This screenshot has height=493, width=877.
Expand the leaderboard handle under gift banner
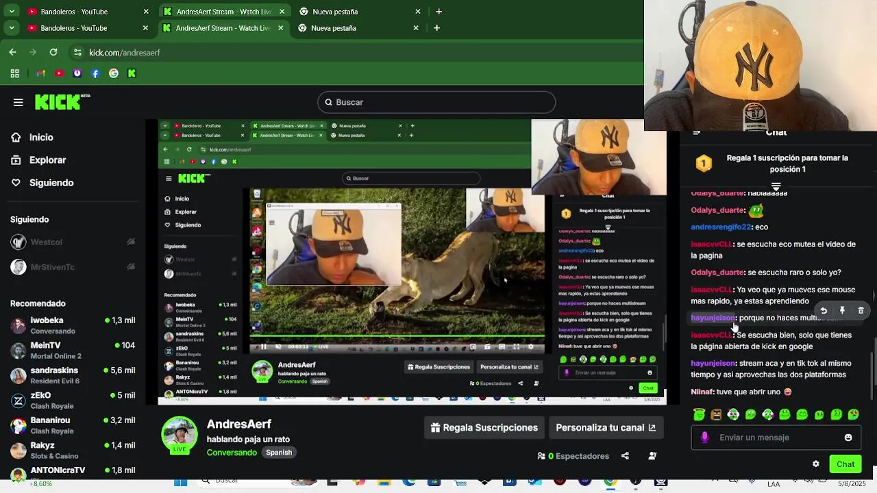(x=776, y=186)
